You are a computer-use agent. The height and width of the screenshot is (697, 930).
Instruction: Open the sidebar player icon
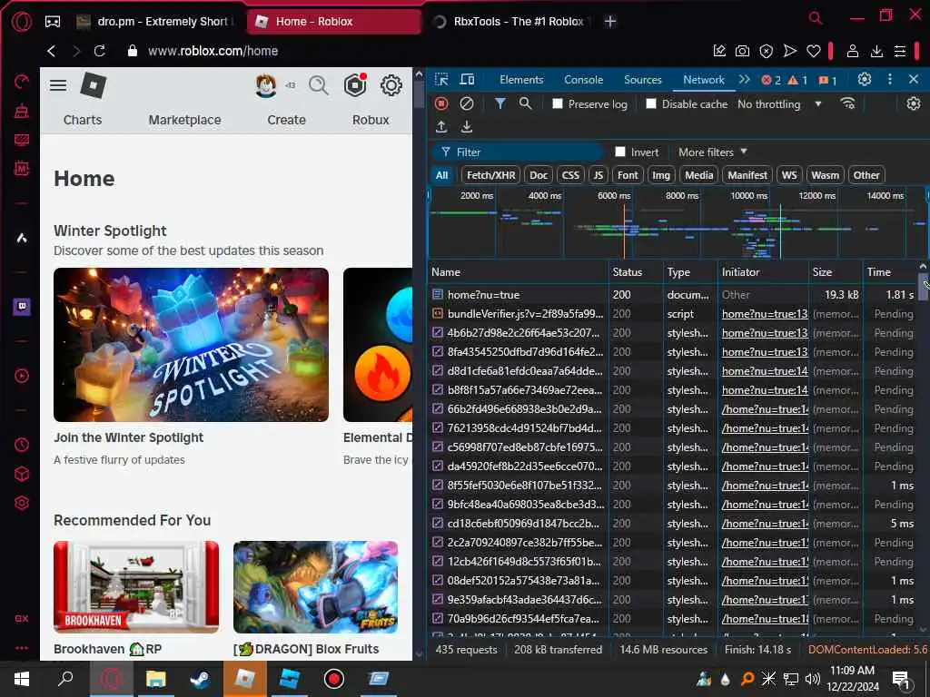(22, 376)
